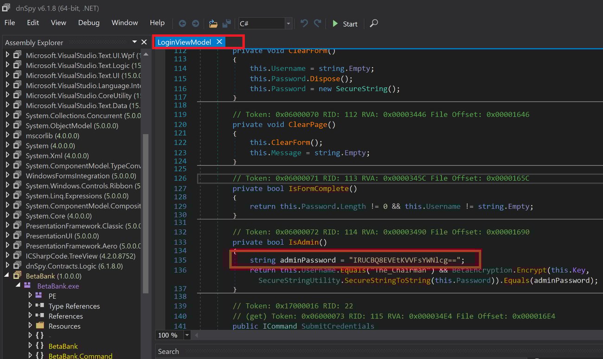Screen dimensions: 603x359
Task: Click the green Start debugging icon
Action: tap(335, 24)
